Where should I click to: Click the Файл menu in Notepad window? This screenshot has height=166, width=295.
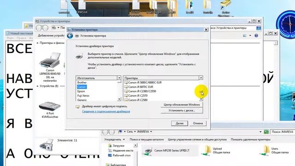pos(10,38)
